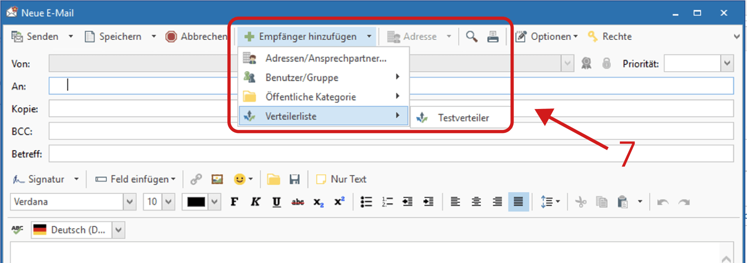Open the line spacing menu
The image size is (747, 263).
pyautogui.click(x=550, y=202)
